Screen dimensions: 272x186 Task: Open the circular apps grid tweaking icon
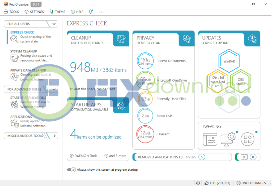[248, 139]
